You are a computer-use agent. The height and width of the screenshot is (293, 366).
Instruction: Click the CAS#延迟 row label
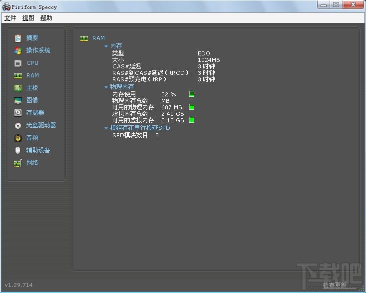coord(127,66)
